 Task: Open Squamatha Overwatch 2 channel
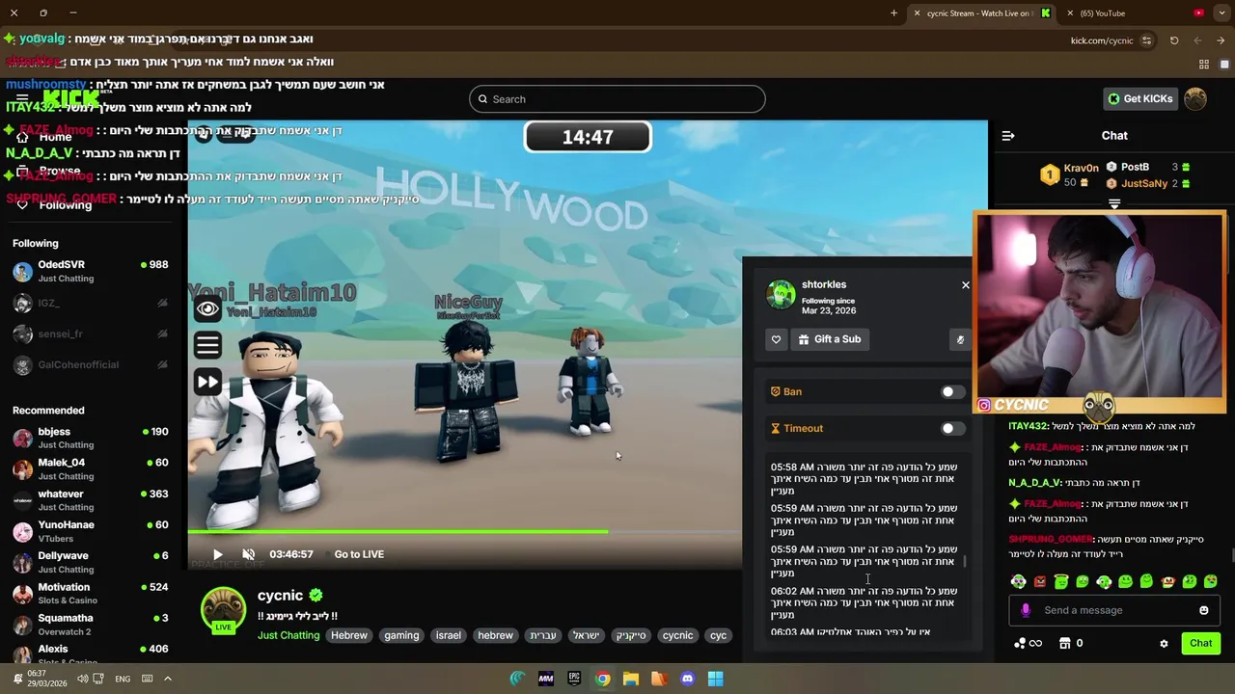pyautogui.click(x=92, y=625)
